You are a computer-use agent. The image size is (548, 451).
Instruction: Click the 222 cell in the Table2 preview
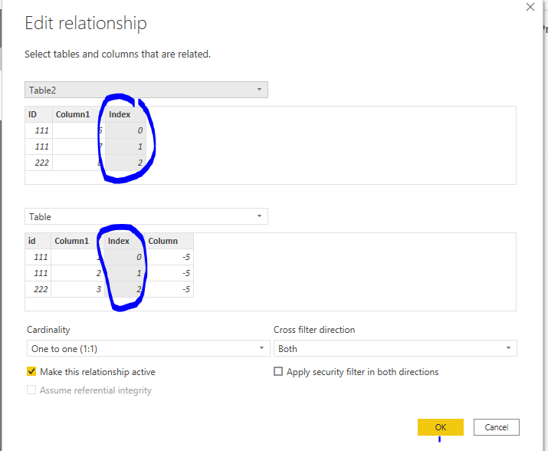coord(39,163)
